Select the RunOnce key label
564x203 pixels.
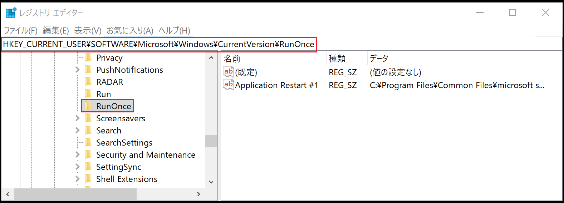114,106
